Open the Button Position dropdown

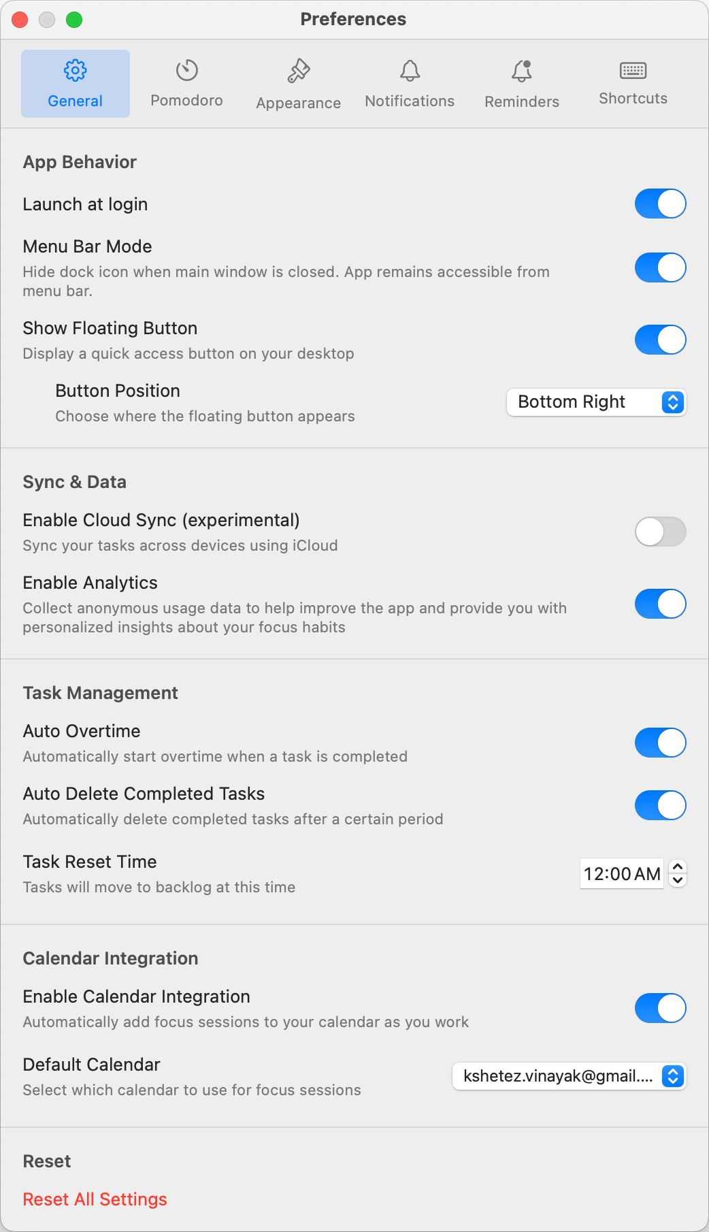pyautogui.click(x=596, y=402)
